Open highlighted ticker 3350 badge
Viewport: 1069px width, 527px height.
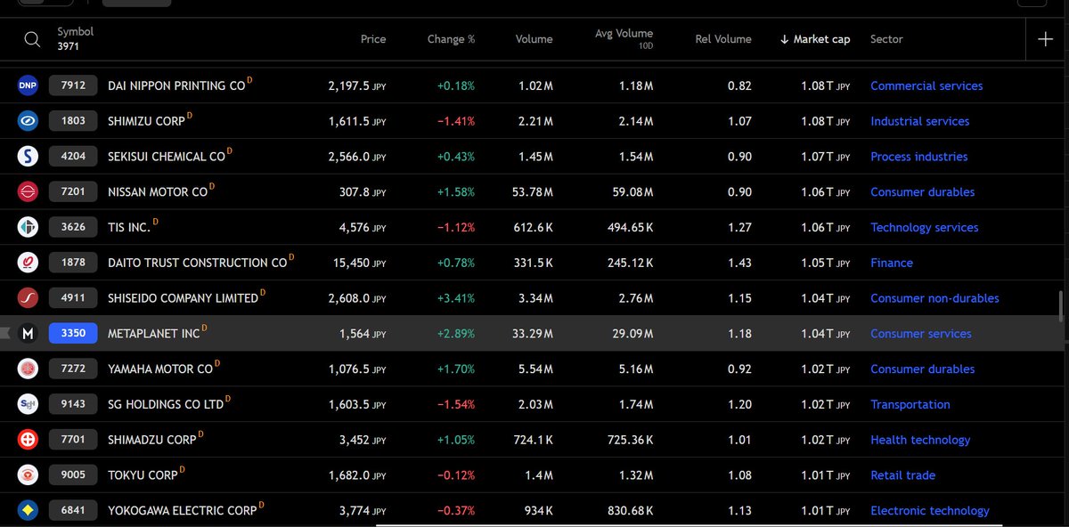[73, 334]
